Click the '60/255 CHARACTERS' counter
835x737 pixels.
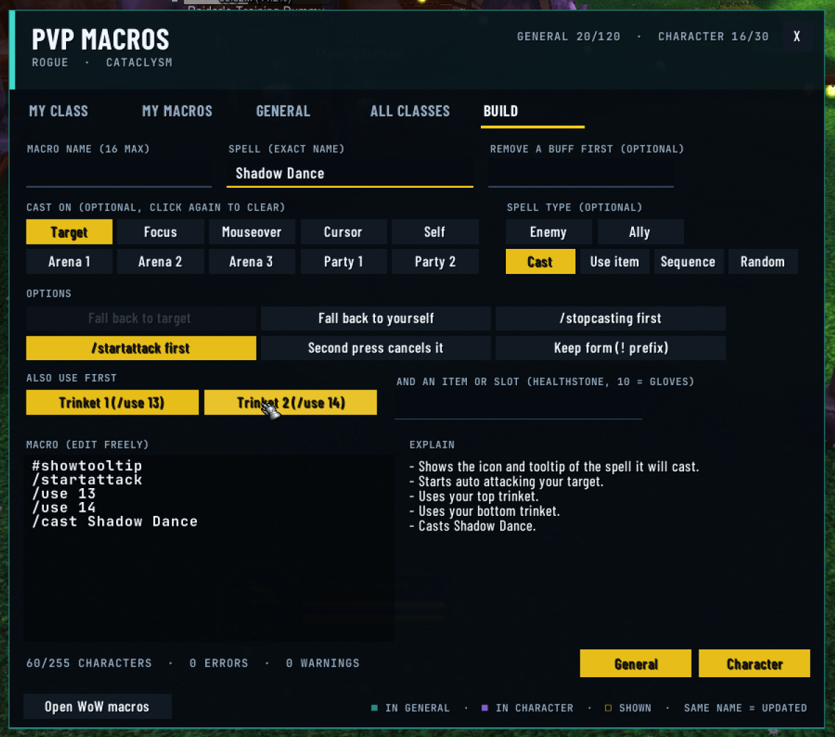pos(89,663)
